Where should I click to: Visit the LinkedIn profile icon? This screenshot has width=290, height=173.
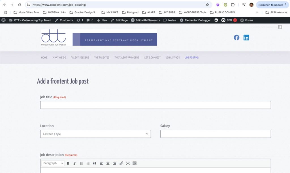[x=246, y=38]
